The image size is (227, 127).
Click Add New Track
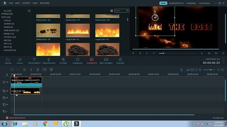[x=16, y=118]
